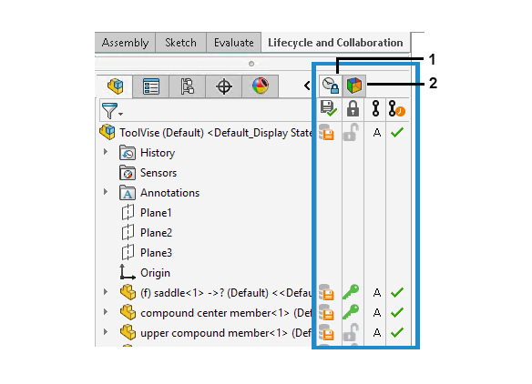The image size is (532, 384).
Task: Open the DisplayManager color ball tab
Action: [261, 86]
